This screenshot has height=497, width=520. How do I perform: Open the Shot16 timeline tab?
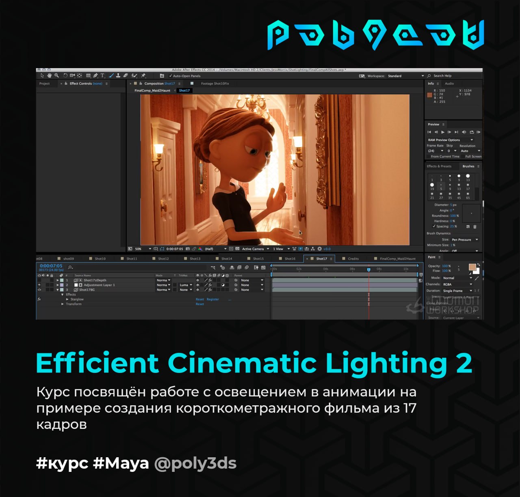290,258
